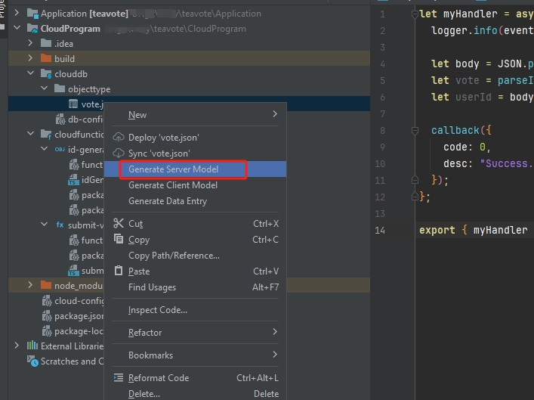Choose Sync 'vote.json'
Image resolution: width=534 pixels, height=400 pixels.
tap(195, 153)
